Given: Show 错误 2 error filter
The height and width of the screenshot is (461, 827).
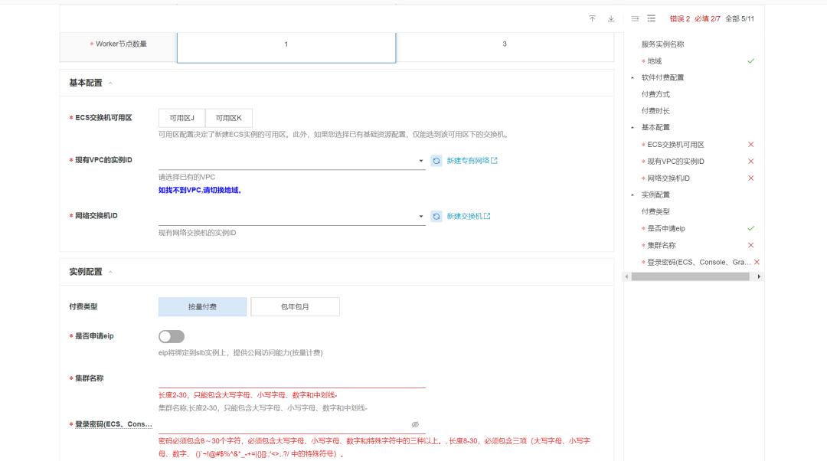Looking at the screenshot, I should click(x=680, y=18).
